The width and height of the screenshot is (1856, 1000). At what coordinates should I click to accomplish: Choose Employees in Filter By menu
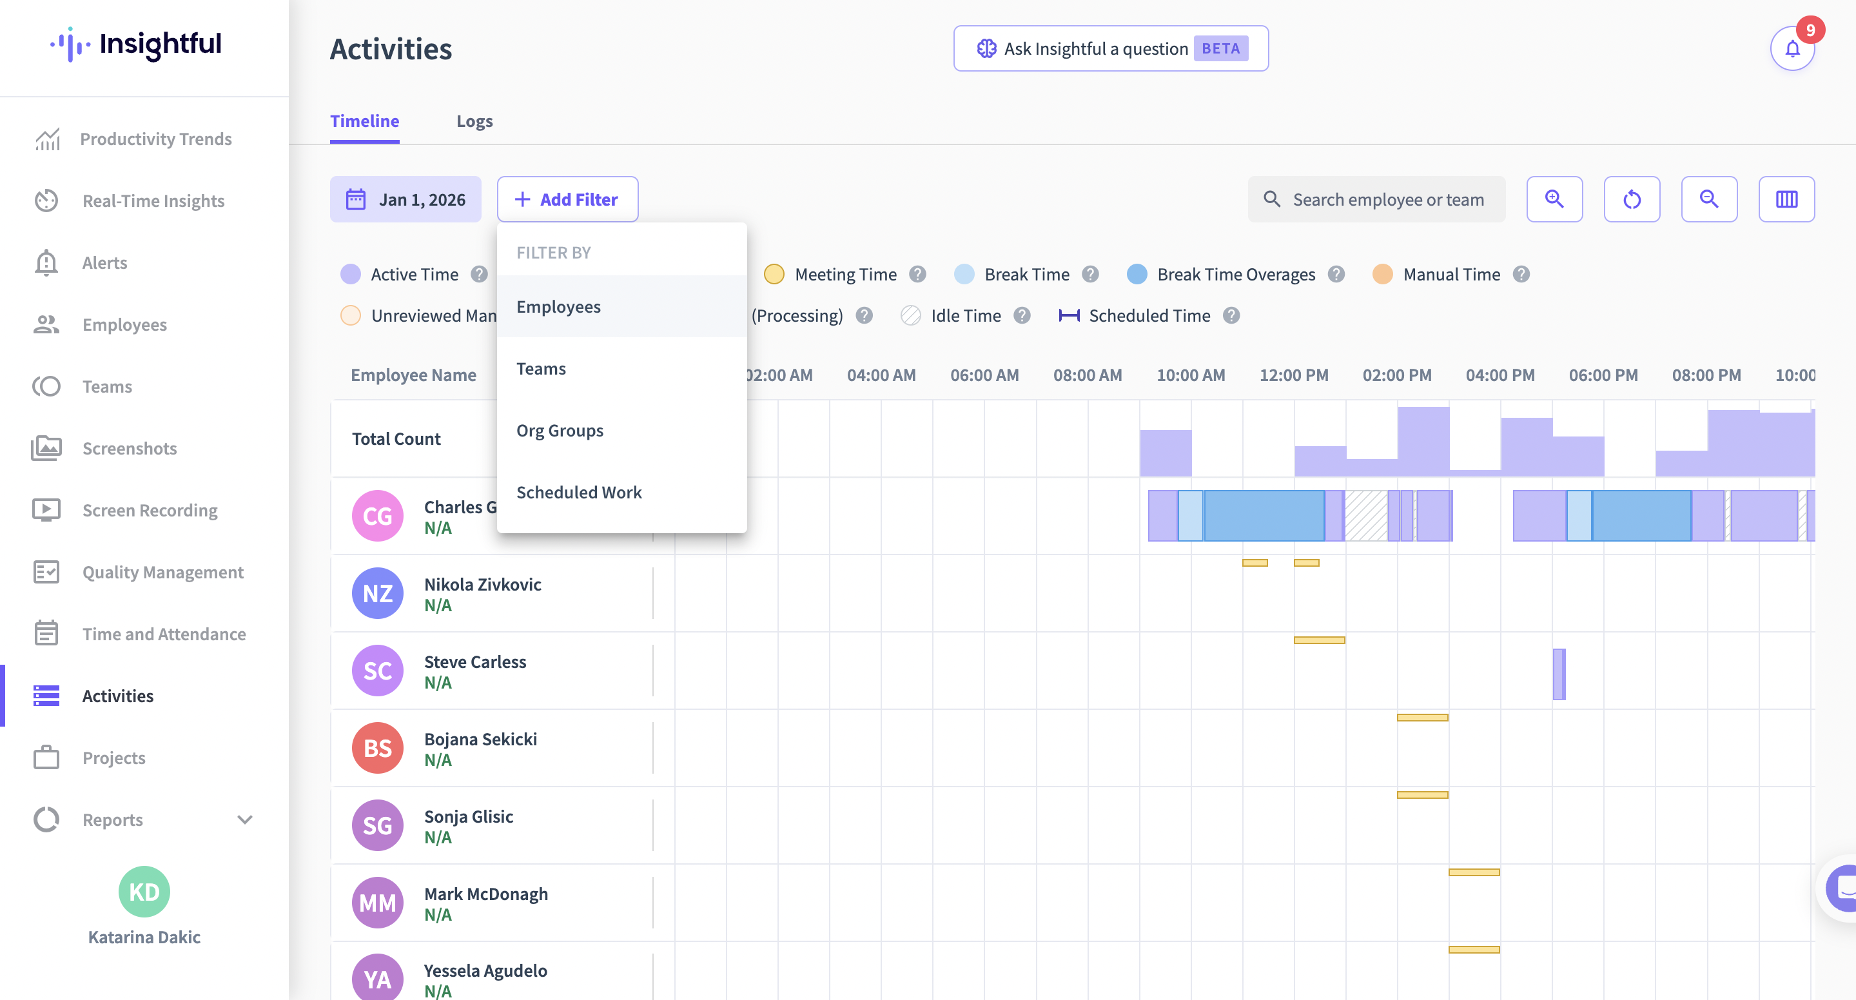pyautogui.click(x=622, y=306)
